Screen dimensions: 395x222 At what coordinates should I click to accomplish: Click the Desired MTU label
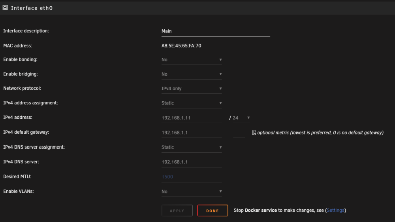click(17, 176)
